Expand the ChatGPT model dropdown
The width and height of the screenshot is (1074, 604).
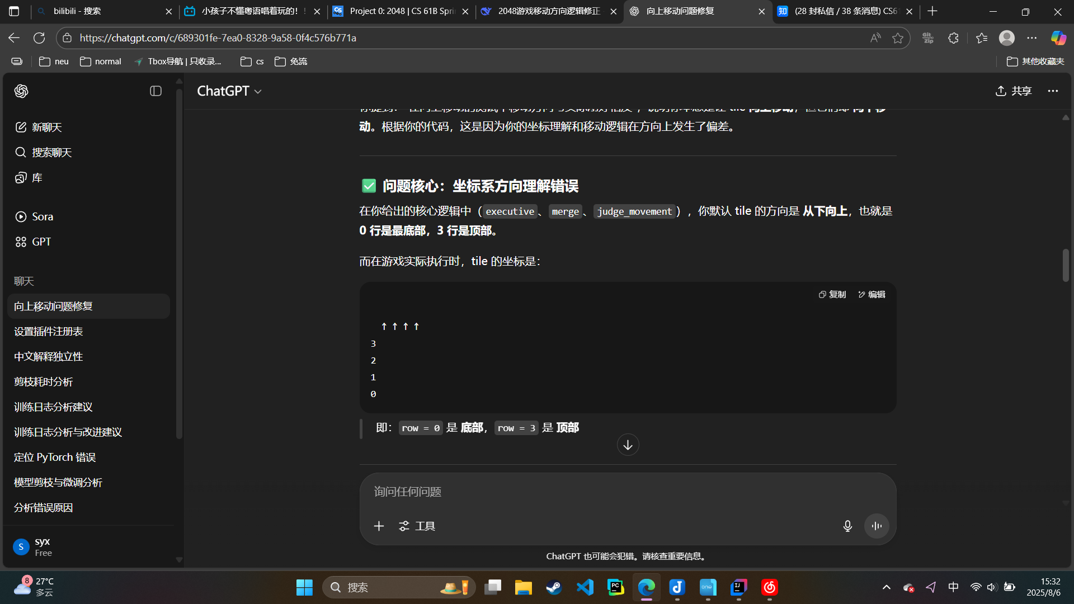click(229, 91)
